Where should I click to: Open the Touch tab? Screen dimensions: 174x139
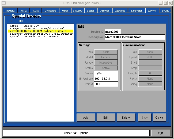click(165, 11)
